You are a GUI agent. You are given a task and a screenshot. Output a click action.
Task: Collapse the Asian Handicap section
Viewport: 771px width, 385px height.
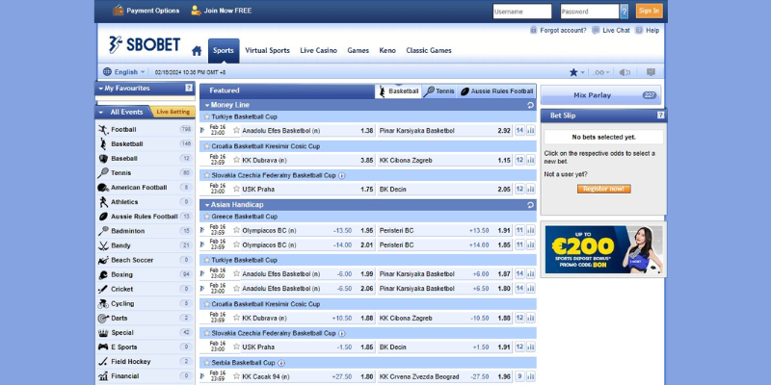pyautogui.click(x=207, y=205)
